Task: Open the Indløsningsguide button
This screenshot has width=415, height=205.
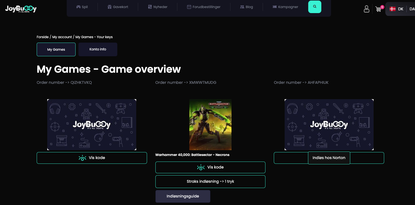Action: [183, 196]
